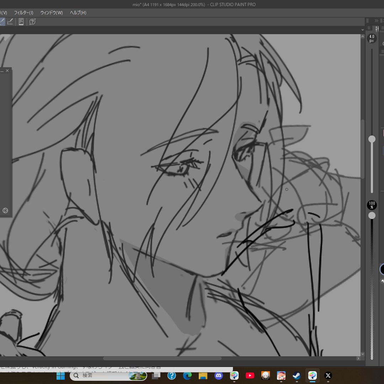Image resolution: width=384 pixels, height=384 pixels.
Task: Open the brush size palette menu
Action: click(369, 28)
